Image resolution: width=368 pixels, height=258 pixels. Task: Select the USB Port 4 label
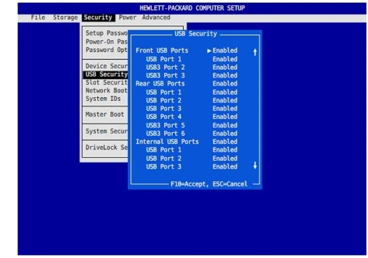click(164, 117)
